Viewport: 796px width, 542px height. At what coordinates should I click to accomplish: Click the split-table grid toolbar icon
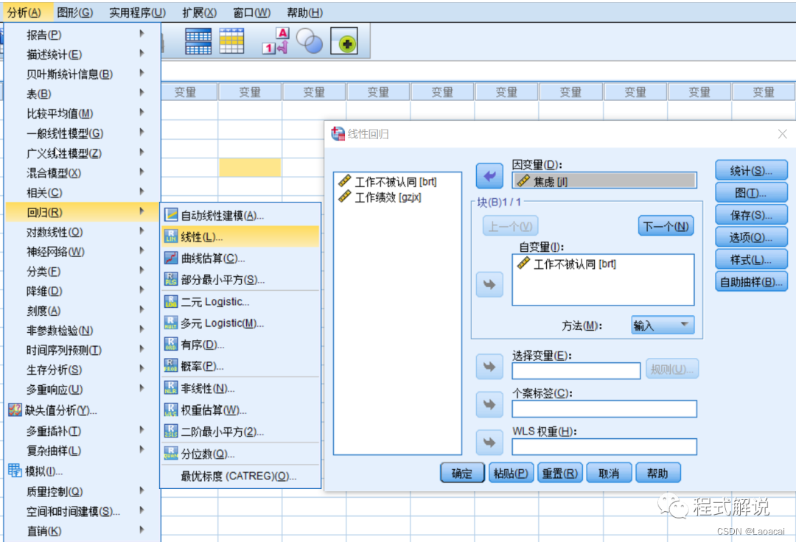(198, 41)
